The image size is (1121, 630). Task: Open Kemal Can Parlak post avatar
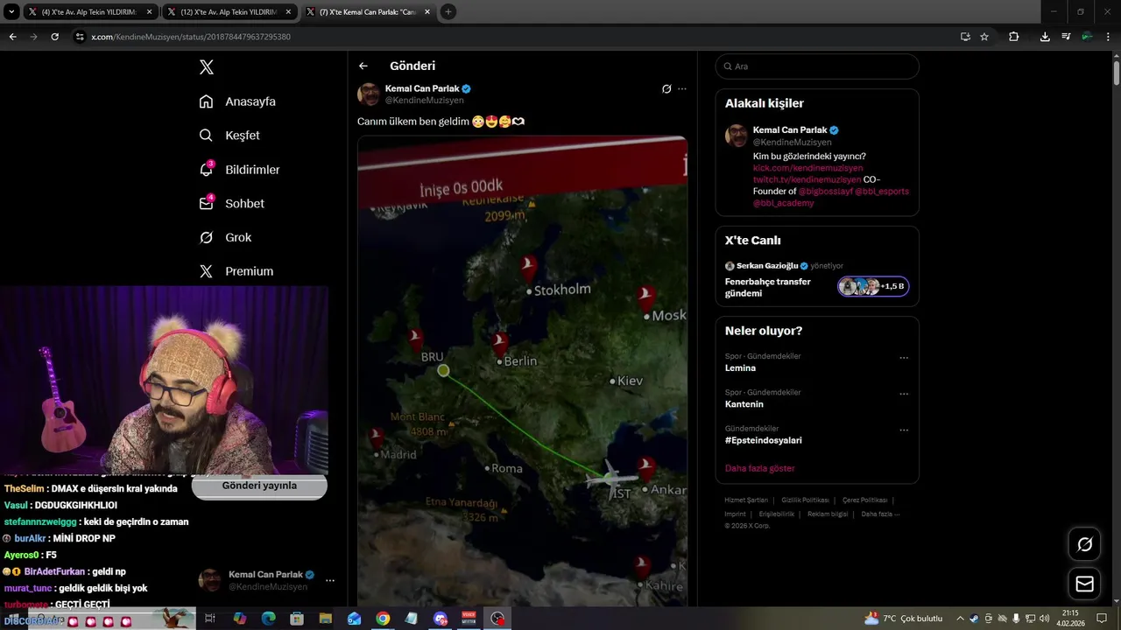(x=369, y=94)
